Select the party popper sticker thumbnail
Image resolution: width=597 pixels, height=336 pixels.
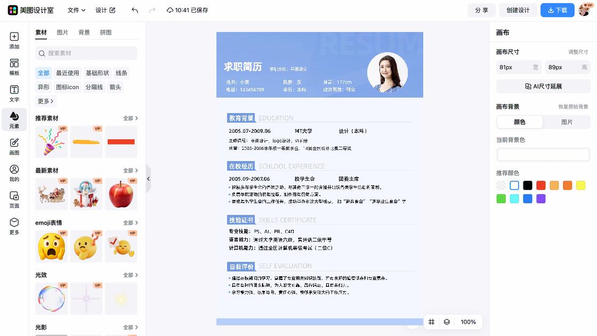coord(51,142)
